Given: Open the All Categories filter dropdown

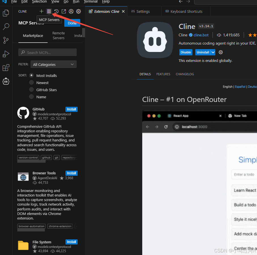Looking at the screenshot, I should pyautogui.click(x=54, y=64).
